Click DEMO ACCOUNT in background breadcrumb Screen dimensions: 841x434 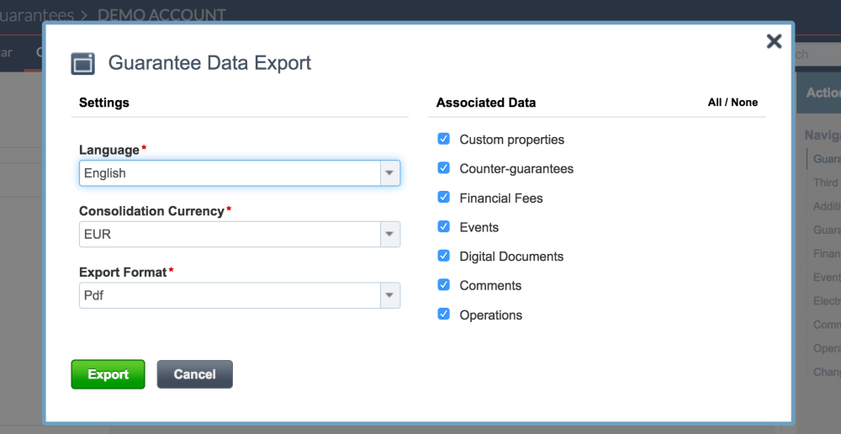coord(161,15)
